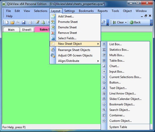Click the Print toolbar icon
155x132 pixels.
[30, 22]
